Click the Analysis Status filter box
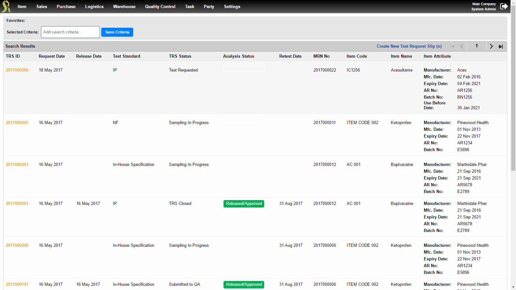 point(243,67)
